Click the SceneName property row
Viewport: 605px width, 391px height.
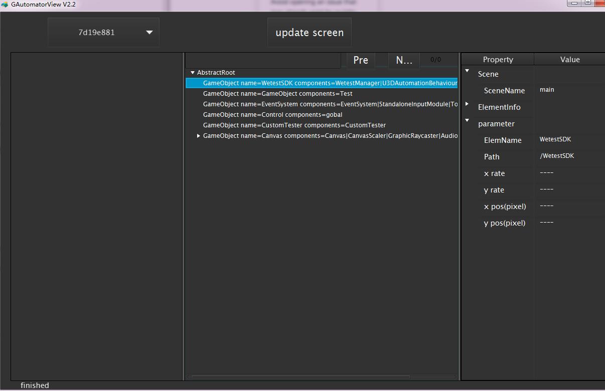click(504, 90)
